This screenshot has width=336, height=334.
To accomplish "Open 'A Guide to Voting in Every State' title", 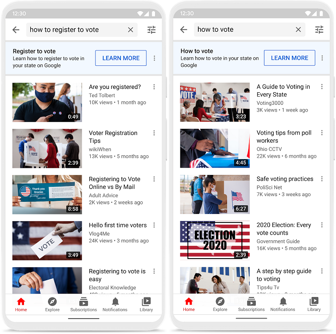I will (x=283, y=90).
